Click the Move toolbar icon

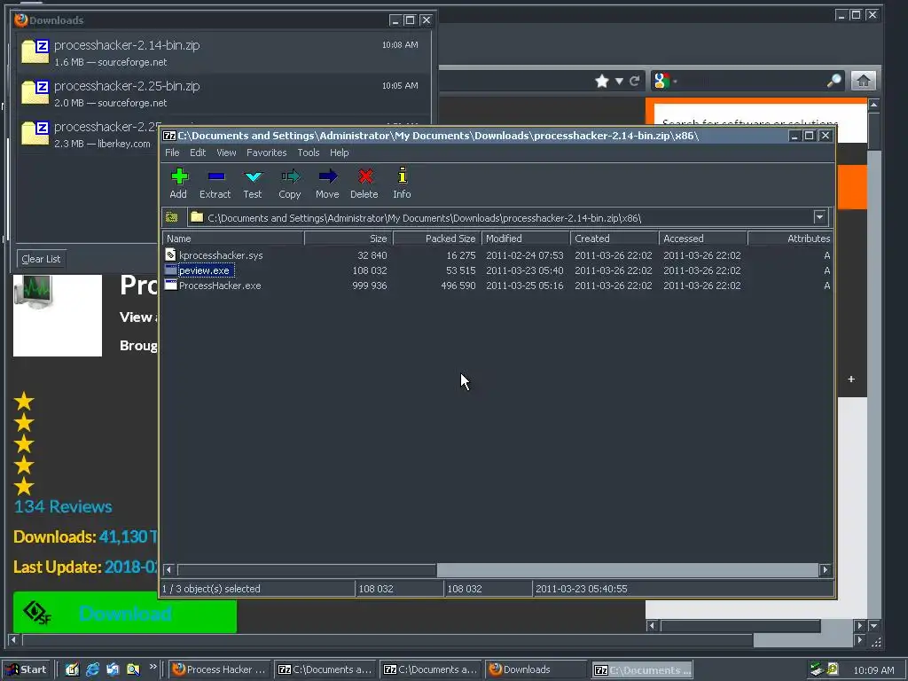pyautogui.click(x=328, y=176)
